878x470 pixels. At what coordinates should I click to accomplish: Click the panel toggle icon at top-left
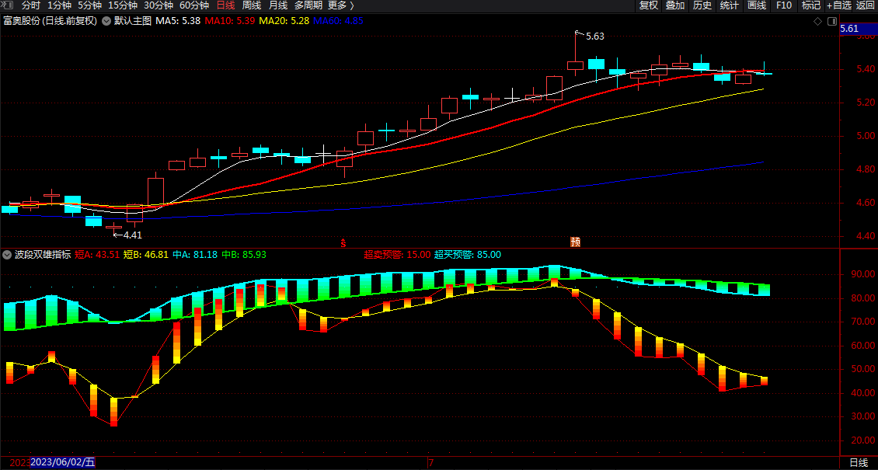(x=5, y=5)
